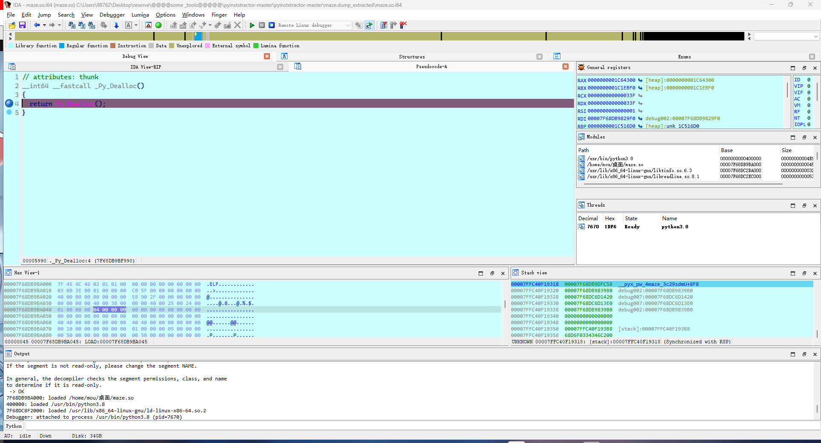Pause the debugged process
Image resolution: width=821 pixels, height=443 pixels.
point(262,26)
